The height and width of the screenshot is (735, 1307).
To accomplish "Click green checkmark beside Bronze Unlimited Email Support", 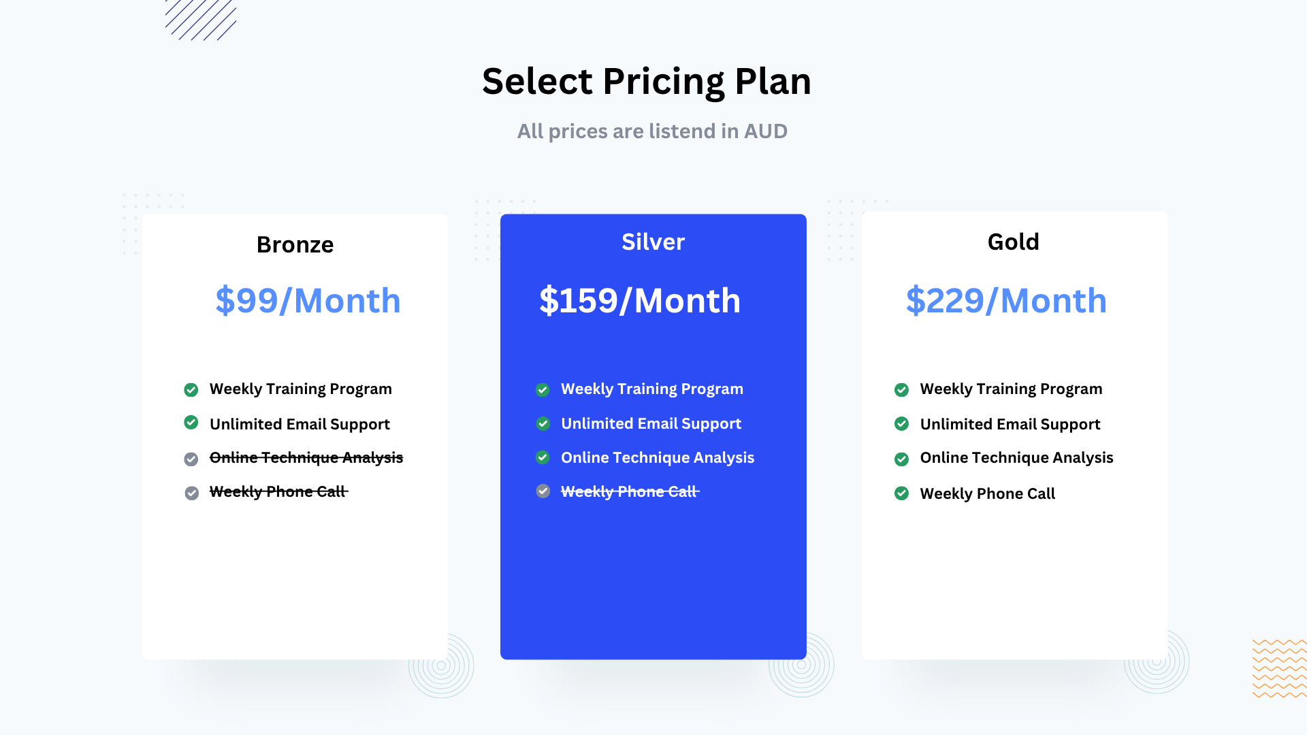I will 191,423.
